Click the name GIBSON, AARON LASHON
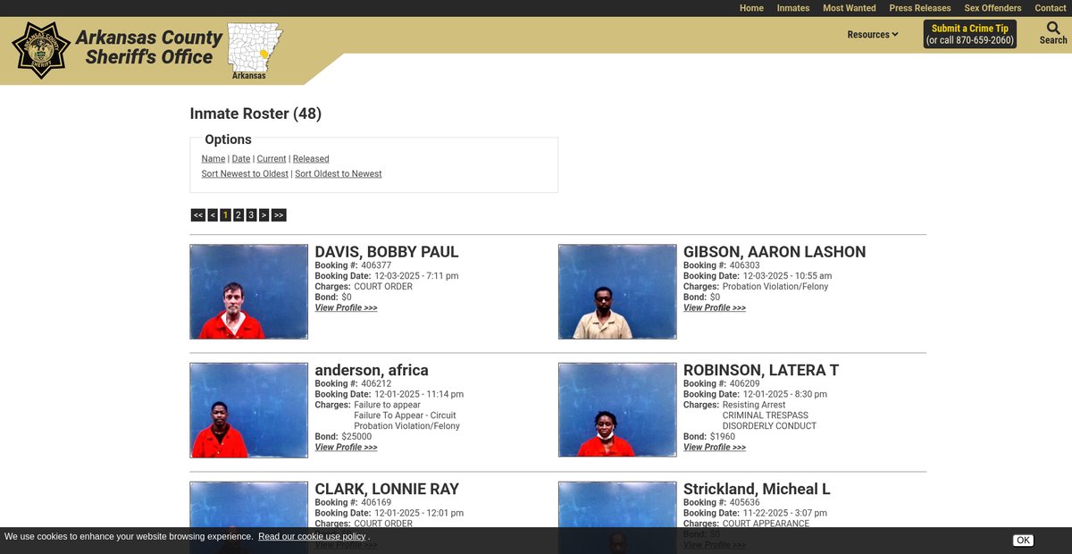Viewport: 1072px width, 554px height. 775,252
